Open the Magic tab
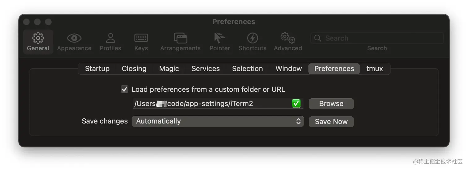 click(169, 68)
